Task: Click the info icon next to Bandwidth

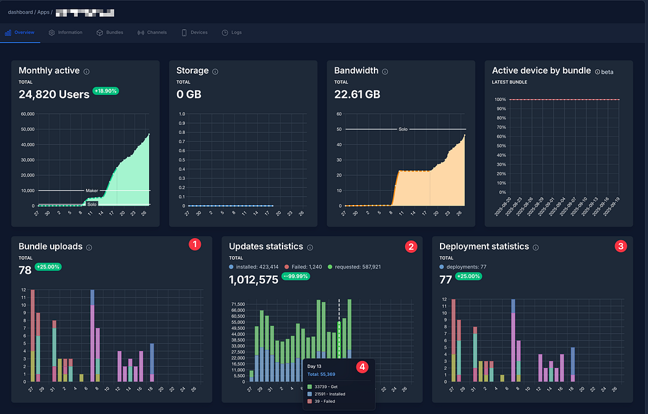Action: point(385,71)
